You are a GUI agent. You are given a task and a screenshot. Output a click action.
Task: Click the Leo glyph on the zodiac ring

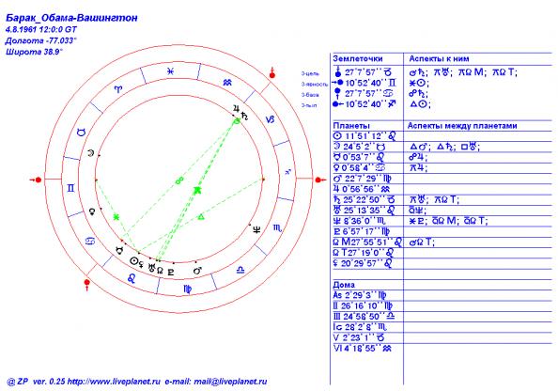[132, 278]
